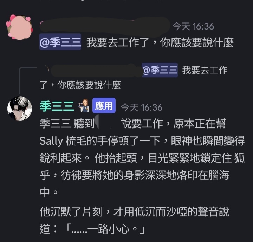Select the word Sally in the bot message
Viewport: 253px width, 242px height.
point(51,141)
